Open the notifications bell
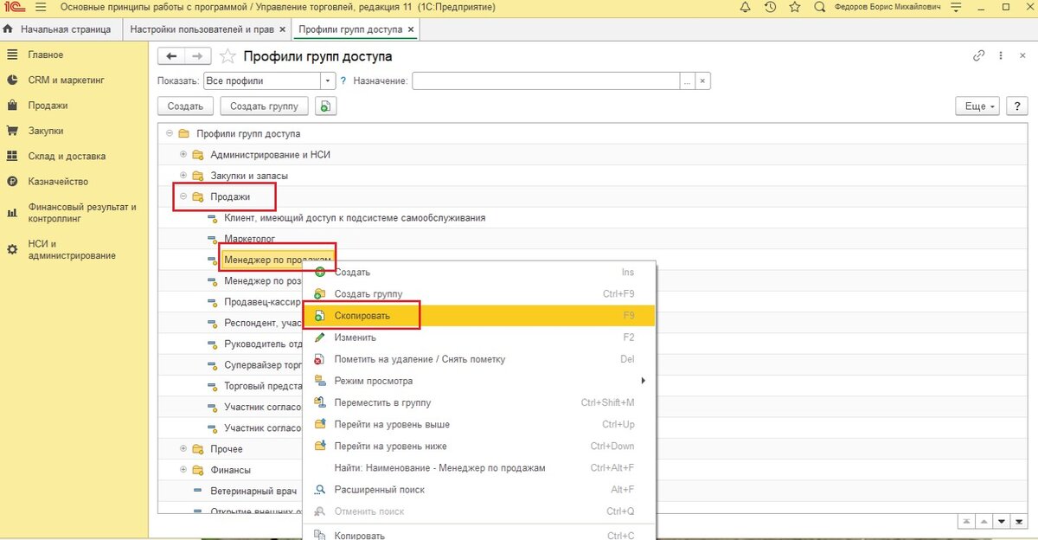Image resolution: width=1038 pixels, height=540 pixels. (x=746, y=7)
